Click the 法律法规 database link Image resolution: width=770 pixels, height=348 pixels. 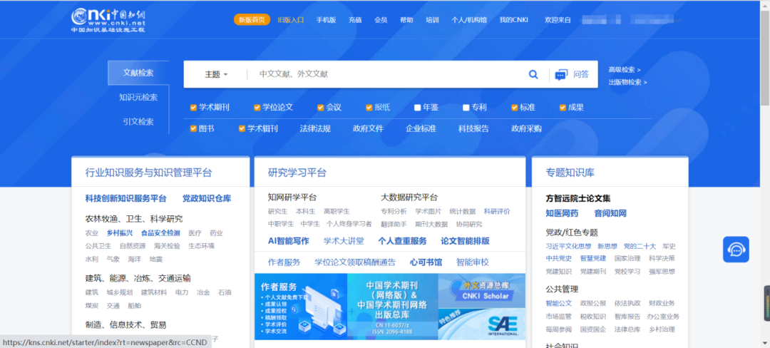pyautogui.click(x=315, y=128)
